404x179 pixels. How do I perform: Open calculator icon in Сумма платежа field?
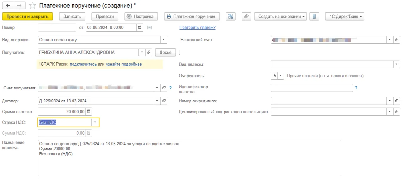[x=89, y=112]
